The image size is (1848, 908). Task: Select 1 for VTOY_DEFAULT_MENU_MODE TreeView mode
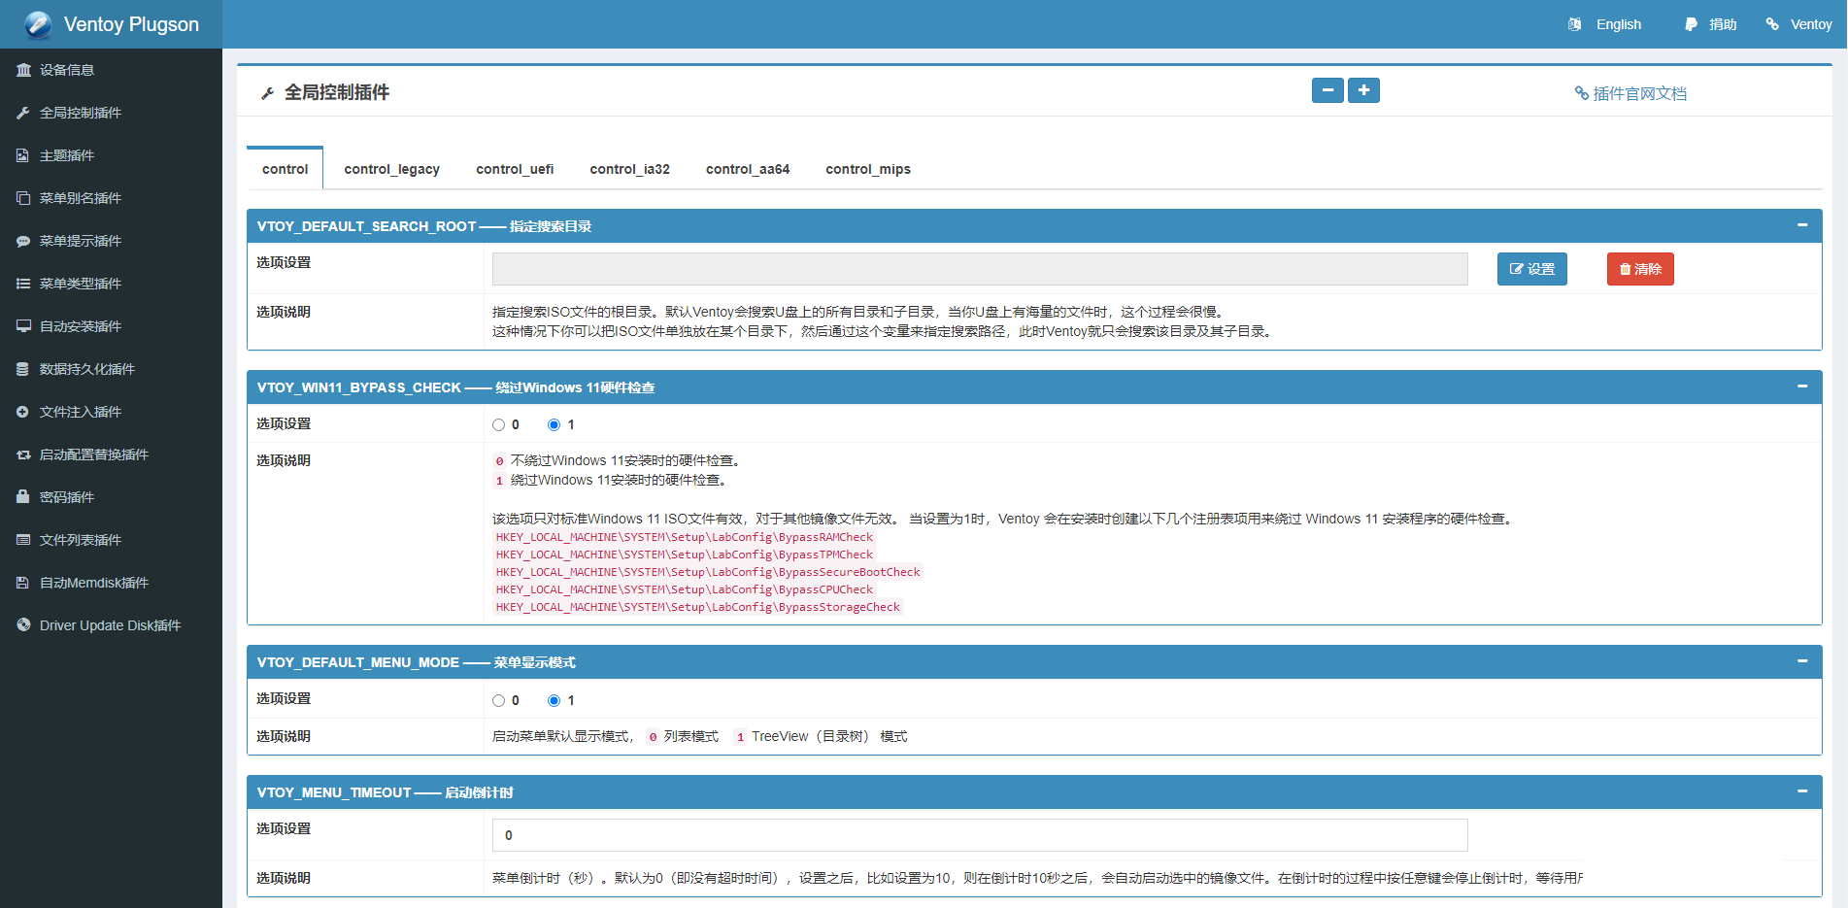tap(554, 700)
